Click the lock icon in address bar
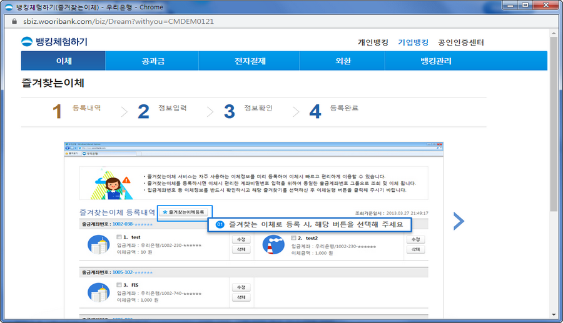Viewport: 563px width, 323px height. [14, 21]
